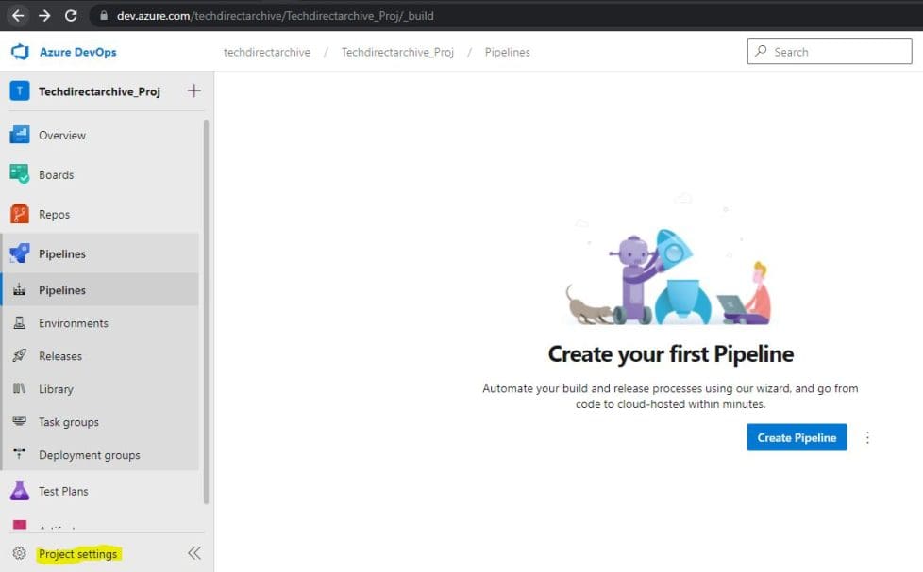923x572 pixels.
Task: Open Techdirectarchive_Proj project name in sidebar
Action: tap(99, 91)
